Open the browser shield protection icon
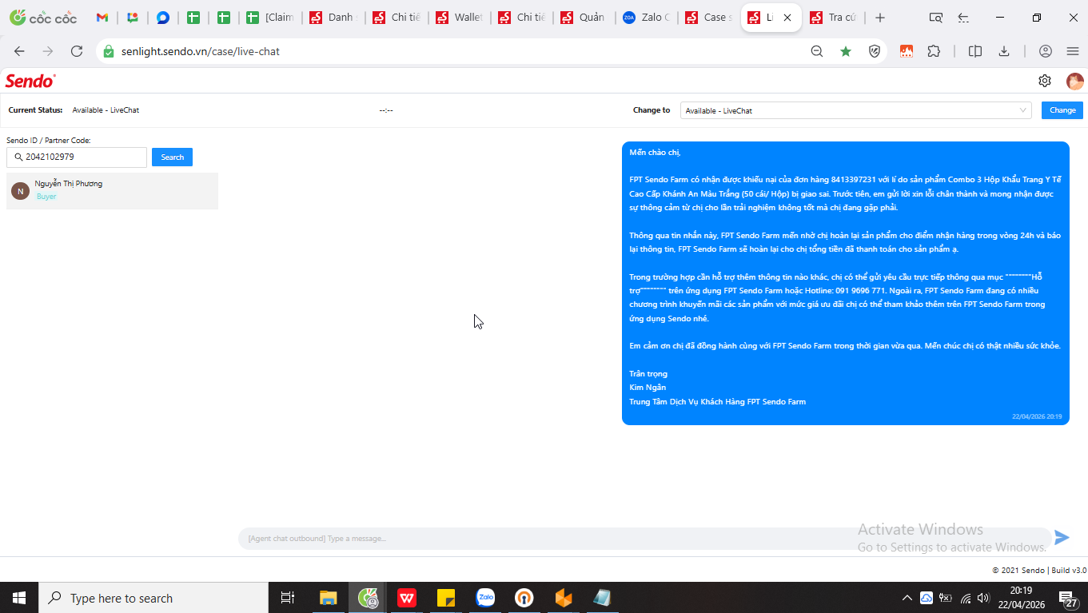 coord(875,51)
